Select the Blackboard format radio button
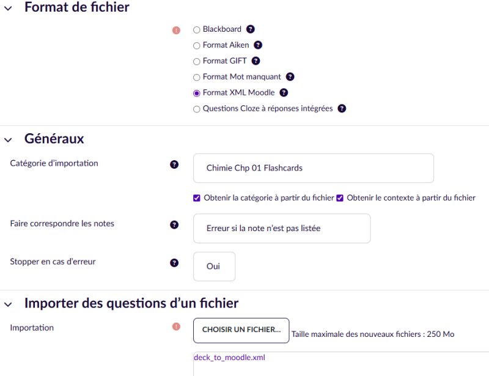 [196, 29]
